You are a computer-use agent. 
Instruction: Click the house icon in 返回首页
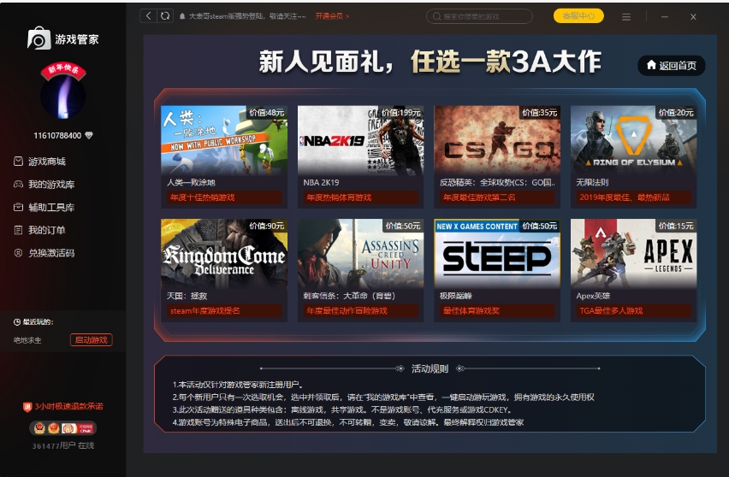click(x=651, y=65)
